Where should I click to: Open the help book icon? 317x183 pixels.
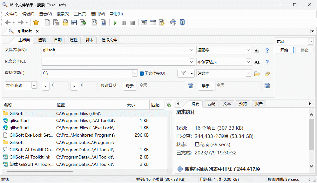tap(182, 23)
